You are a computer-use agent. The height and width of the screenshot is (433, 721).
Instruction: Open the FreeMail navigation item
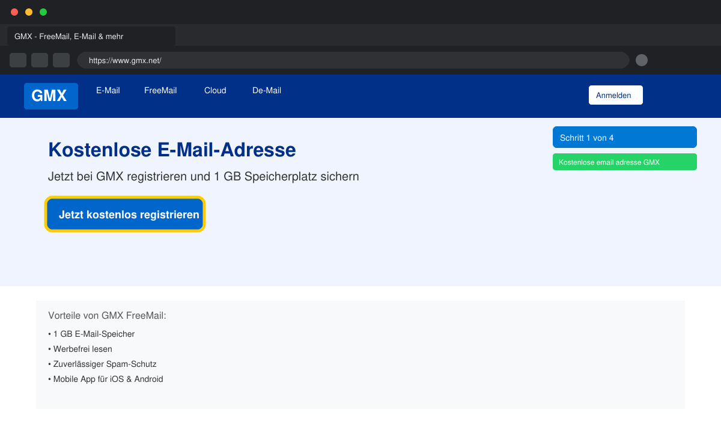tap(160, 91)
